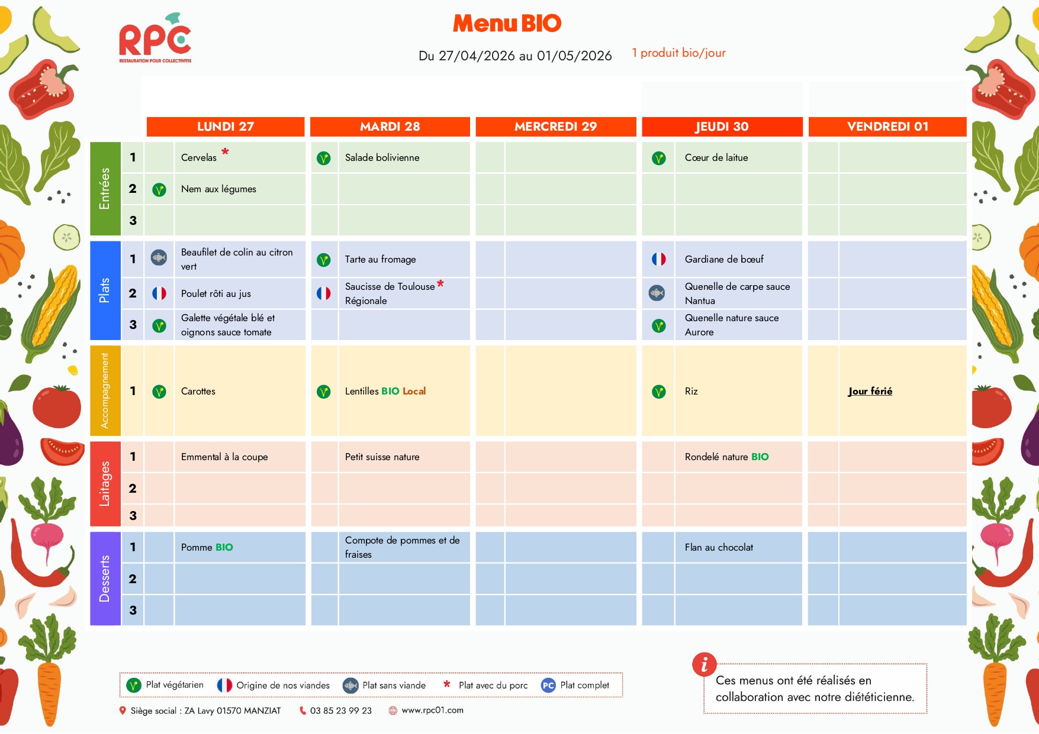
Task: Click the purple Desserts category label
Action: click(105, 578)
